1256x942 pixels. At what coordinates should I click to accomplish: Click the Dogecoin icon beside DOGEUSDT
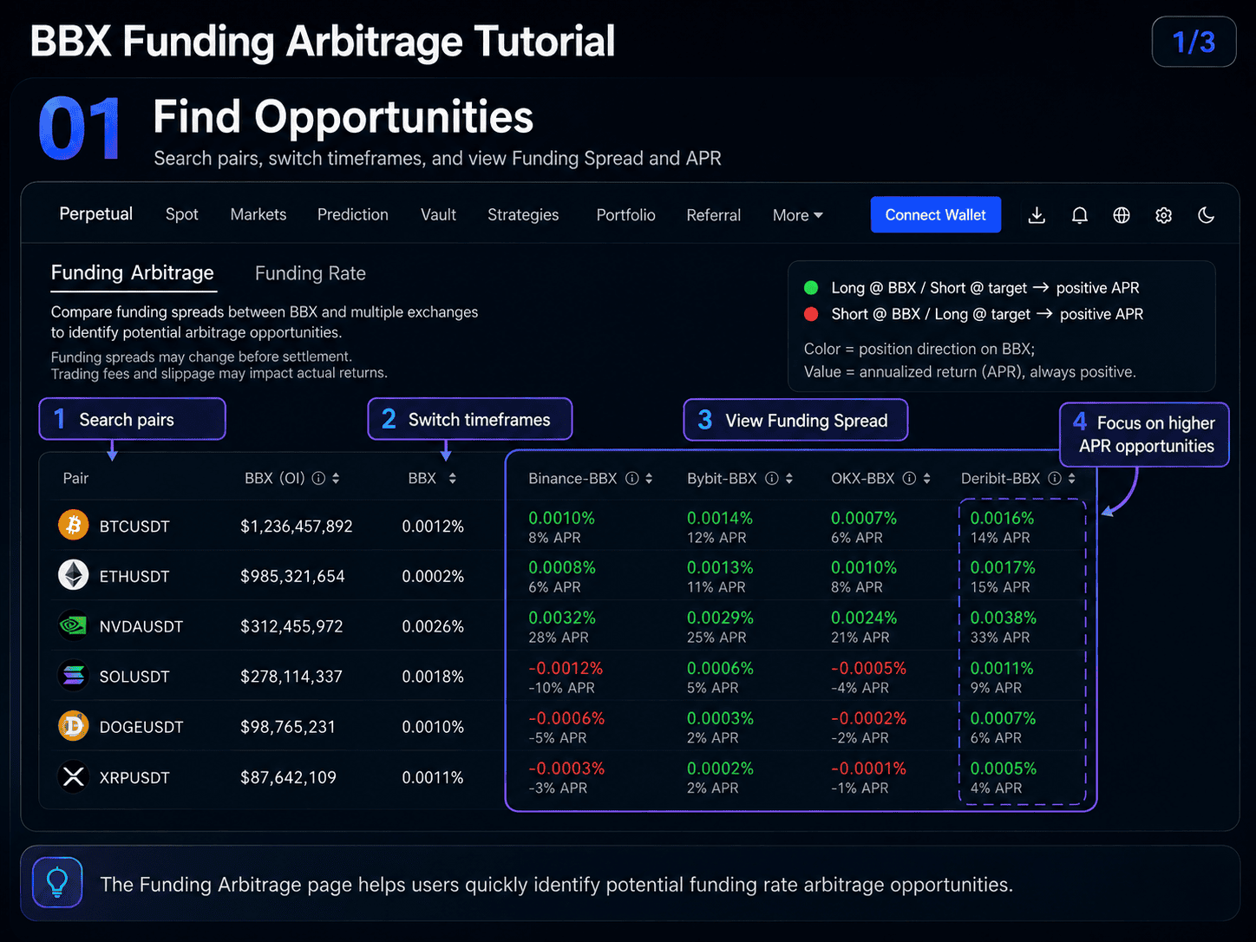(x=74, y=726)
